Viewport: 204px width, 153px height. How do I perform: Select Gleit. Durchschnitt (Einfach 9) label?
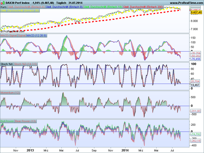(x=64, y=7)
